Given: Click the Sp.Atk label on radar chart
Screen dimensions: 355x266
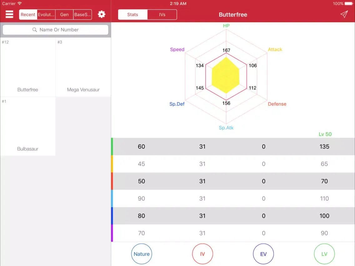Looking at the screenshot, I should tap(226, 128).
